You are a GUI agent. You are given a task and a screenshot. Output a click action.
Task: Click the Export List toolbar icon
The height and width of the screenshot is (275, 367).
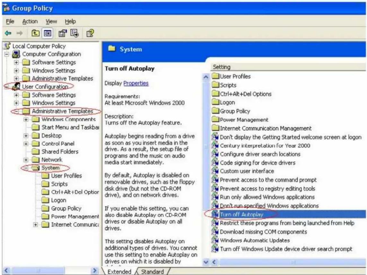click(74, 33)
